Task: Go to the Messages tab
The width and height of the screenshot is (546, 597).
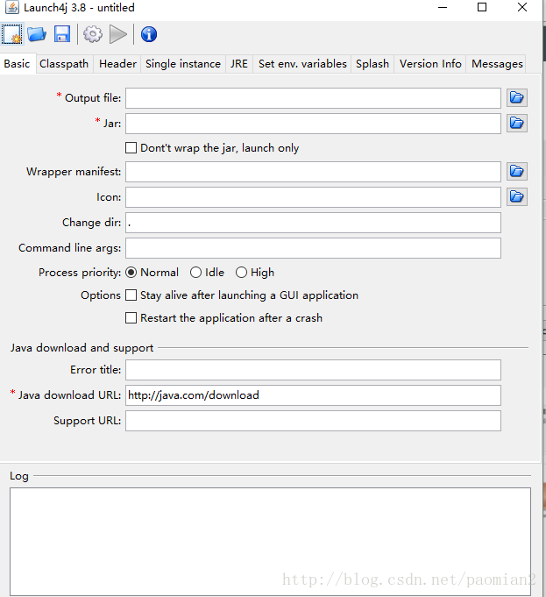Action: (497, 64)
